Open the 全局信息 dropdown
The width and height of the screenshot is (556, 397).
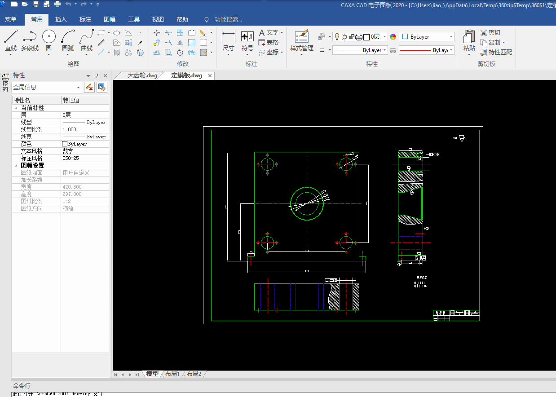pyautogui.click(x=79, y=88)
